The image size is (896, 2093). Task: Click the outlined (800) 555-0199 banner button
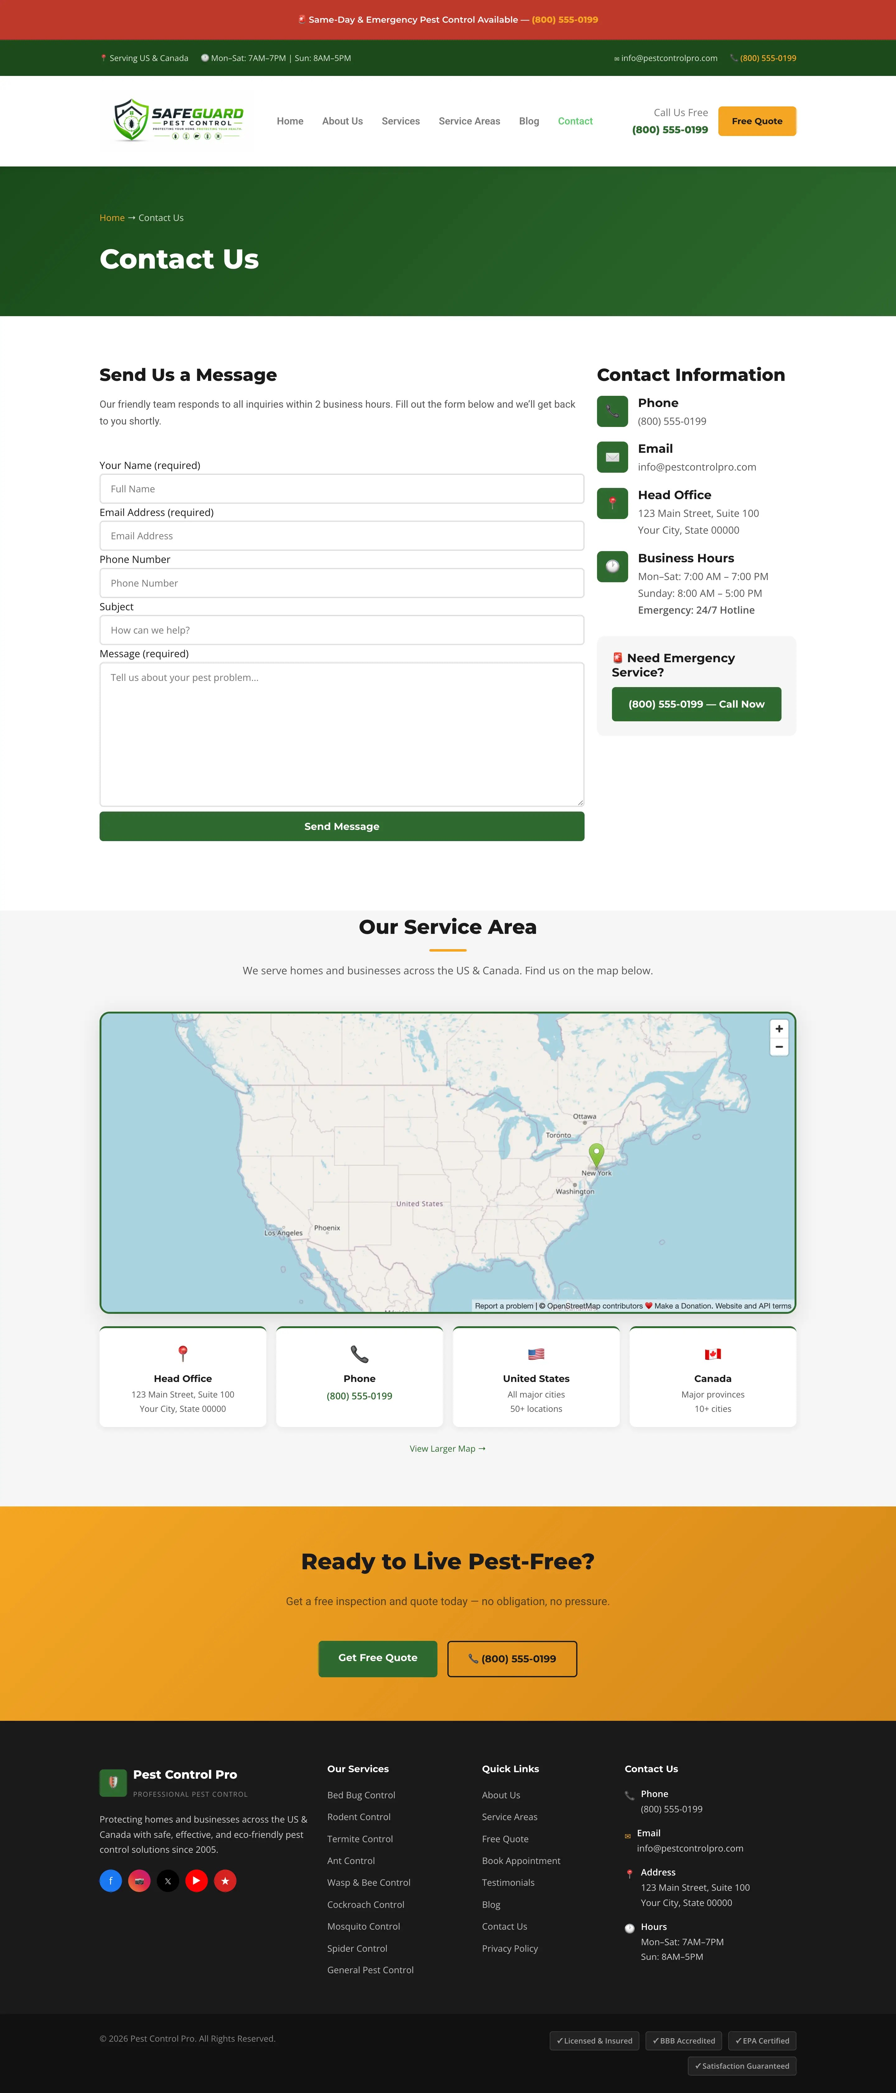pyautogui.click(x=513, y=1658)
